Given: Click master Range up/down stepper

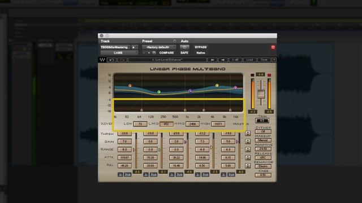Looking at the screenshot, I should [248, 149].
